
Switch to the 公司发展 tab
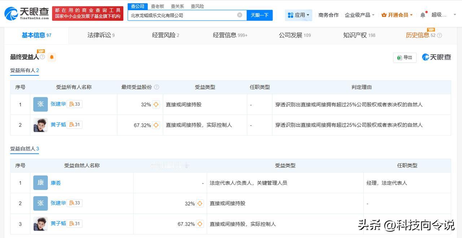(295, 35)
